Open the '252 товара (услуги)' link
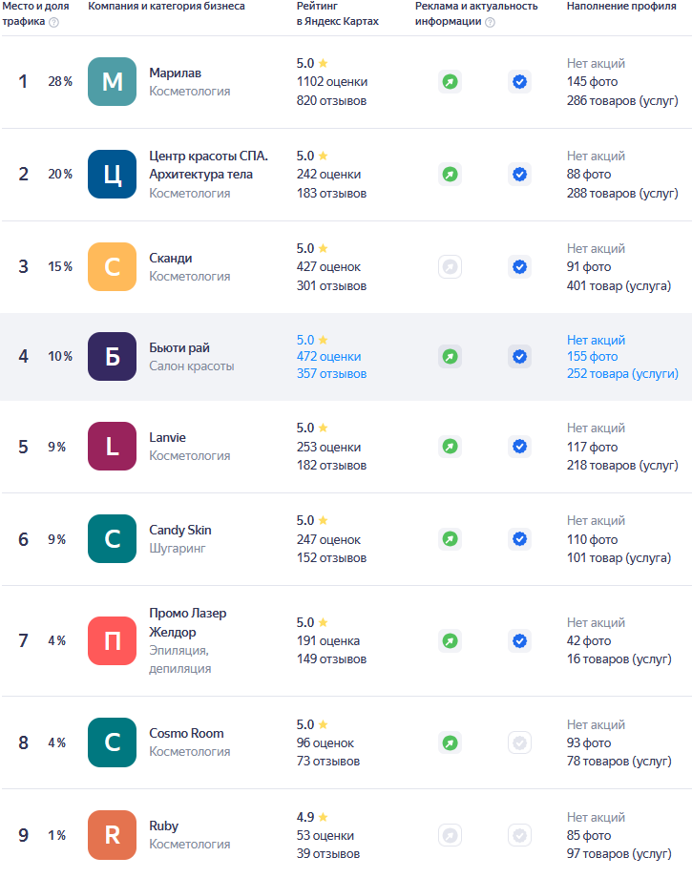 click(622, 374)
